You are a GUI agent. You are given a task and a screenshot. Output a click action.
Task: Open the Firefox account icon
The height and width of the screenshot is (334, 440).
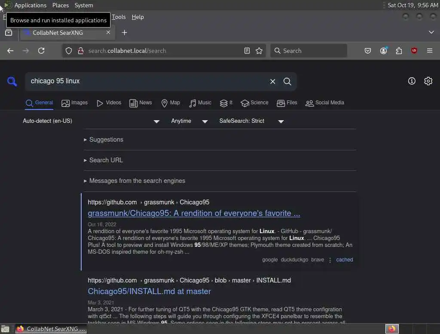coord(383,51)
